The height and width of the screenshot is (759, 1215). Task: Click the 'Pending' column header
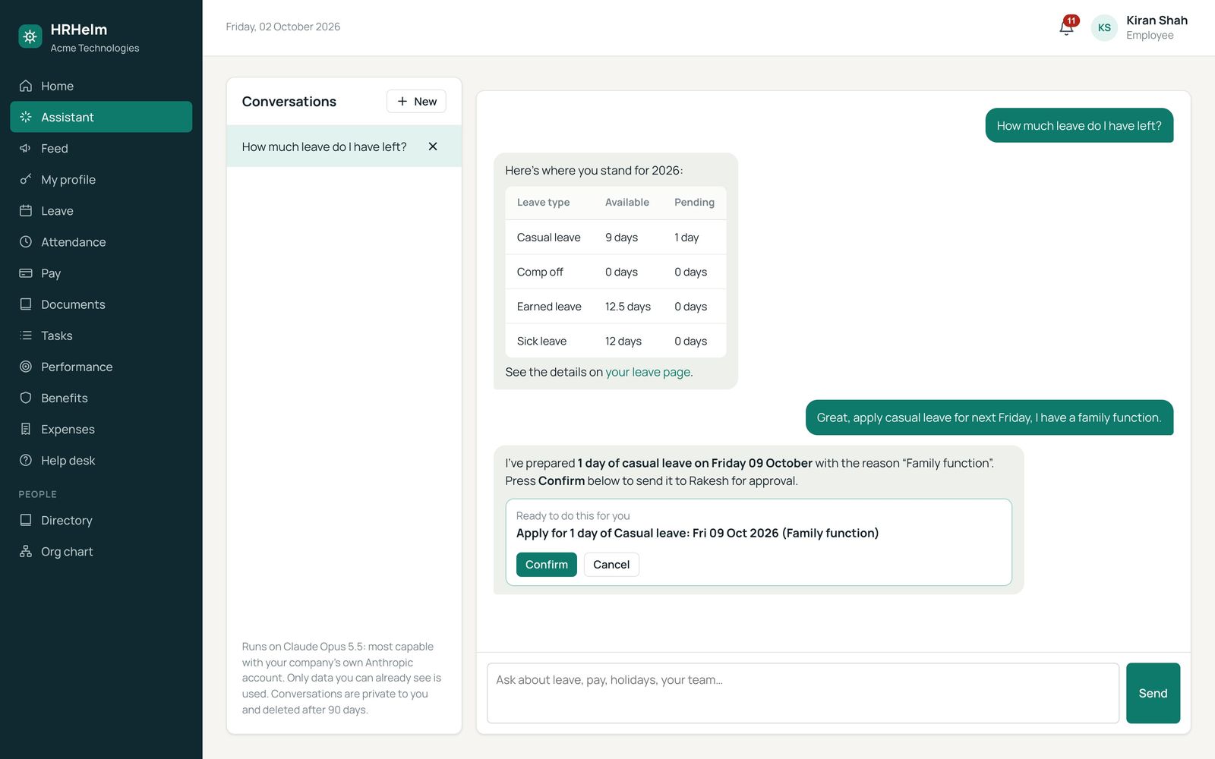click(x=694, y=203)
